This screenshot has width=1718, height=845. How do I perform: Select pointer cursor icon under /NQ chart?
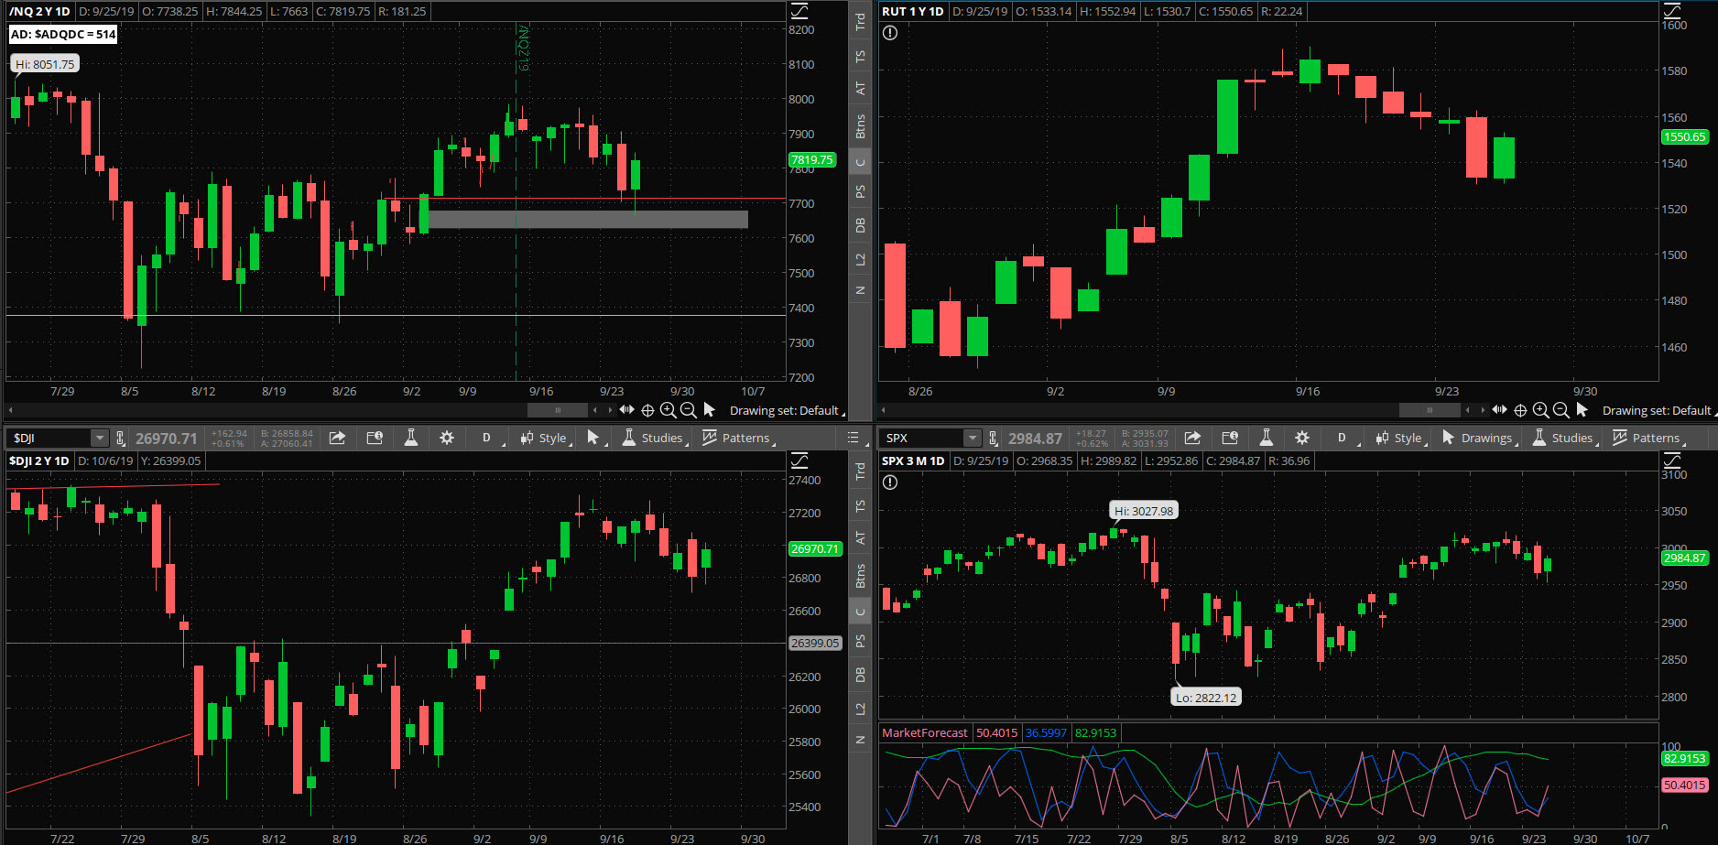tap(709, 410)
